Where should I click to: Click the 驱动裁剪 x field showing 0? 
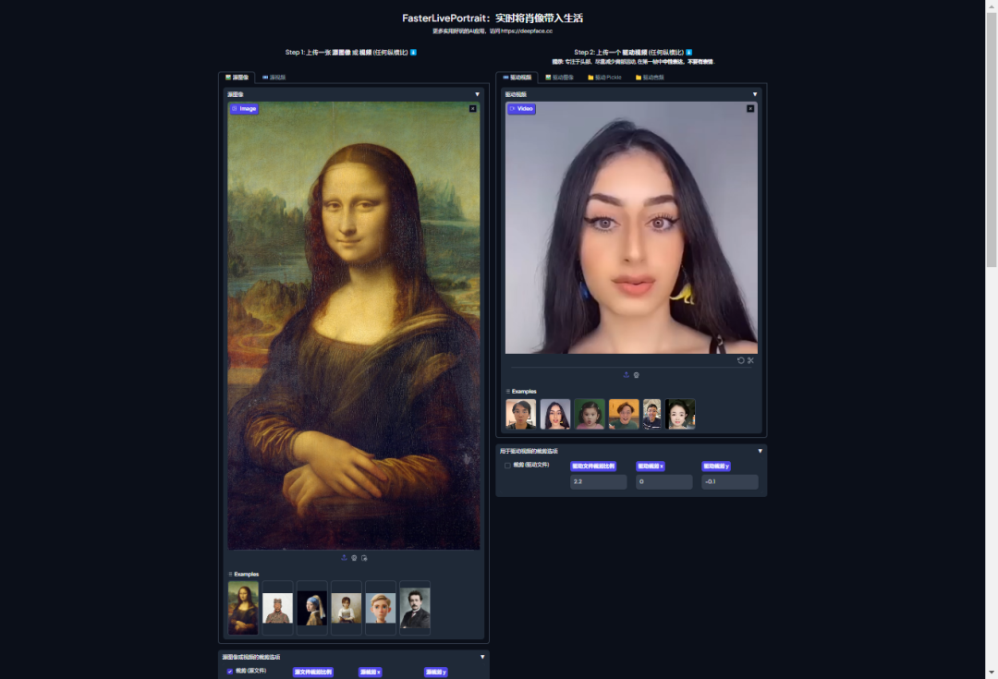663,481
